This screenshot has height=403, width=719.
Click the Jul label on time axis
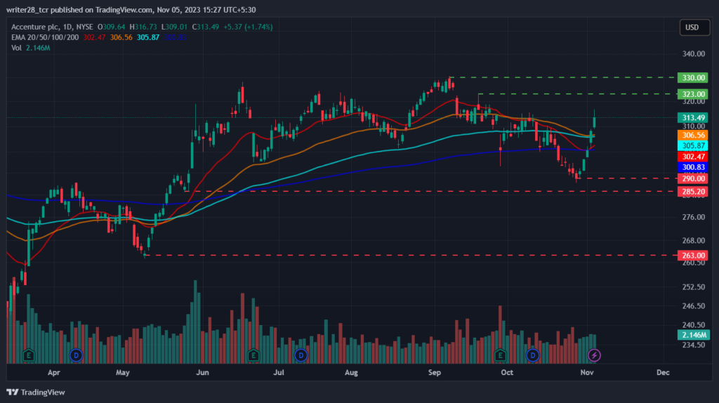(x=278, y=373)
